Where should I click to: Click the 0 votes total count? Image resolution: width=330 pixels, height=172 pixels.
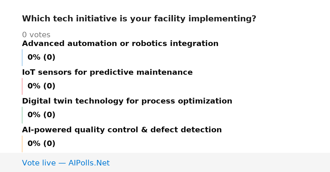click(36, 35)
